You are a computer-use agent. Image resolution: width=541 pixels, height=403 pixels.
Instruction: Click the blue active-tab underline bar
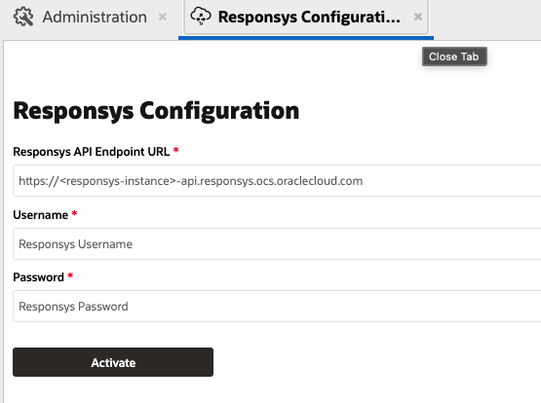click(306, 38)
